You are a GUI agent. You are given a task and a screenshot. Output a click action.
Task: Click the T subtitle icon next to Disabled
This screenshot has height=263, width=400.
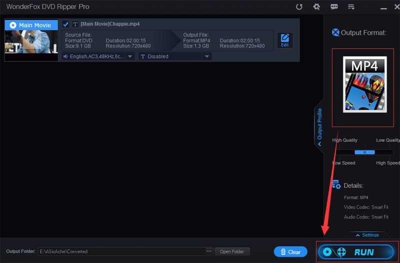click(143, 56)
